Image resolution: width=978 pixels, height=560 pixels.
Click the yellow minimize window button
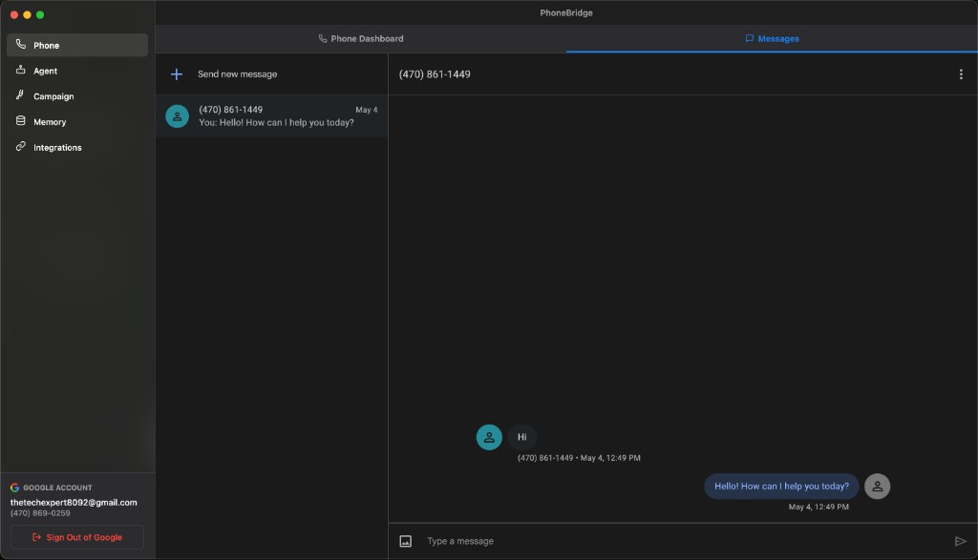pyautogui.click(x=27, y=14)
